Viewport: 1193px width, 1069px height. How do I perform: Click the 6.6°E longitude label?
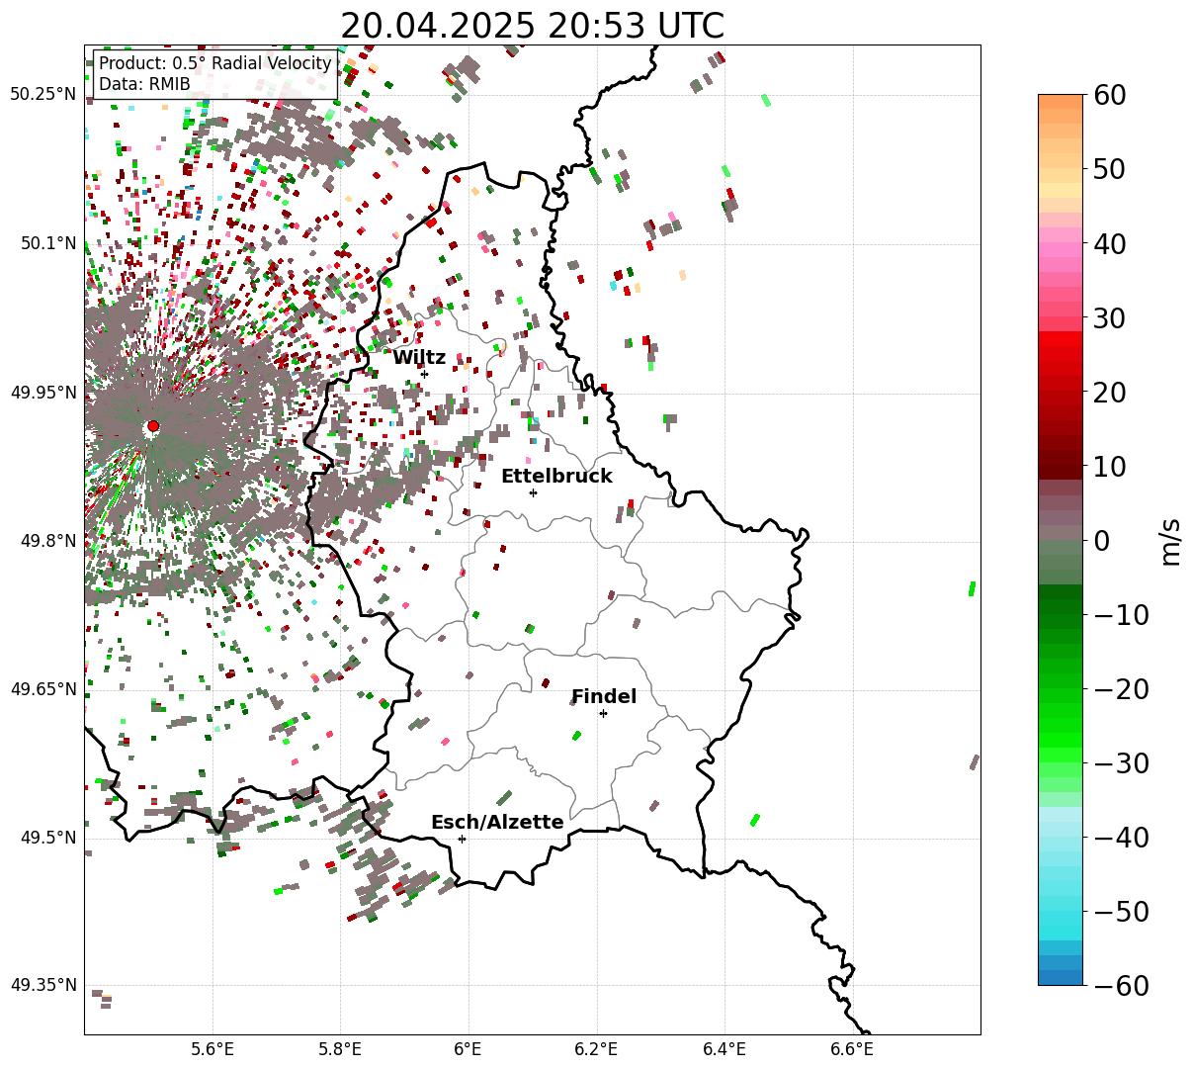click(x=853, y=1048)
